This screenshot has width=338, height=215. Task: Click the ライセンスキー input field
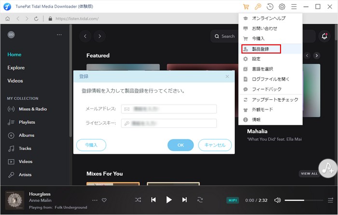click(169, 123)
